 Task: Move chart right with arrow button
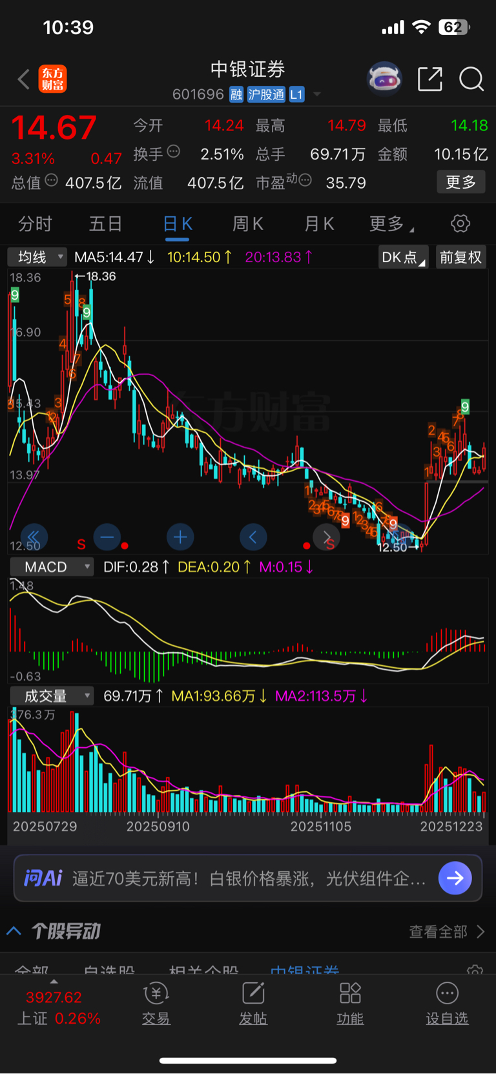click(326, 537)
